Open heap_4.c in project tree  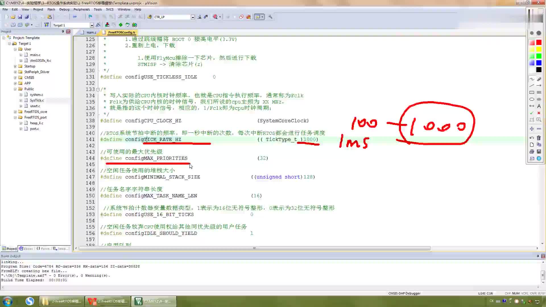37,123
